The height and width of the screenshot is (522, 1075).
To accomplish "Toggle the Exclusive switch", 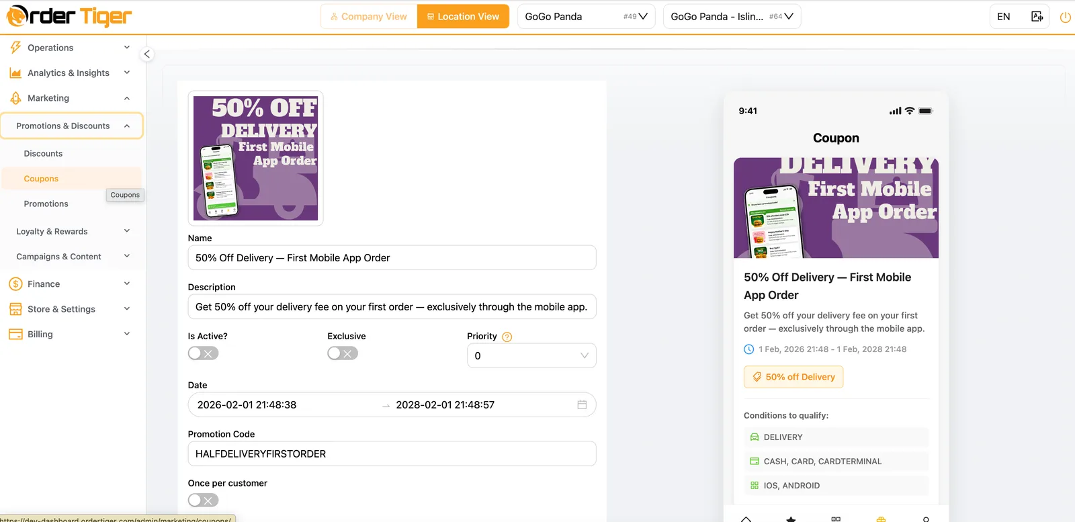I will (343, 353).
